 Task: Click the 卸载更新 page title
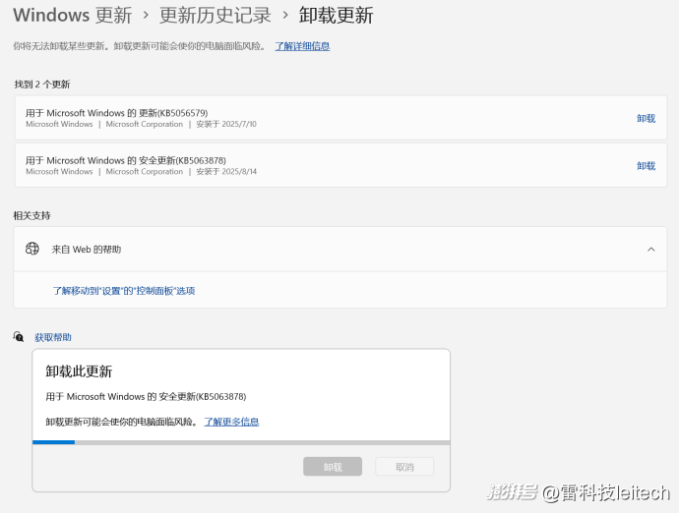pyautogui.click(x=336, y=15)
